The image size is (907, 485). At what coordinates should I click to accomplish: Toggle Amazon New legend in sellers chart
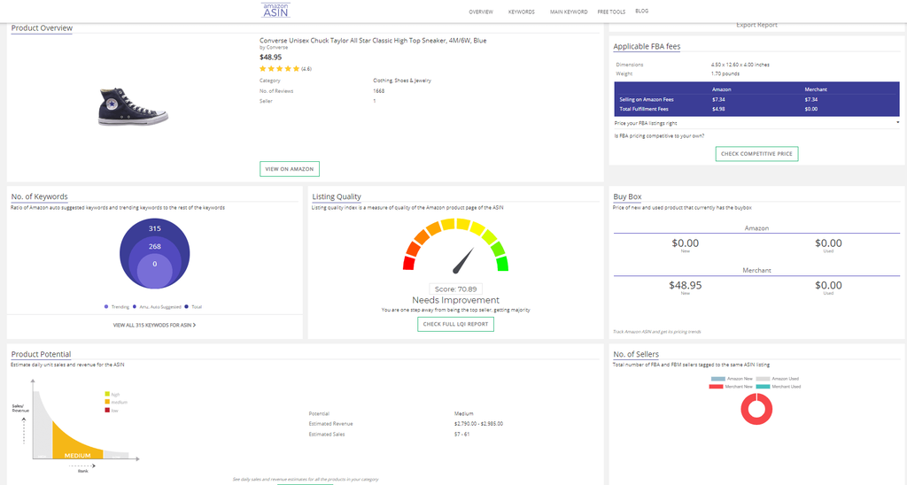[x=717, y=378]
